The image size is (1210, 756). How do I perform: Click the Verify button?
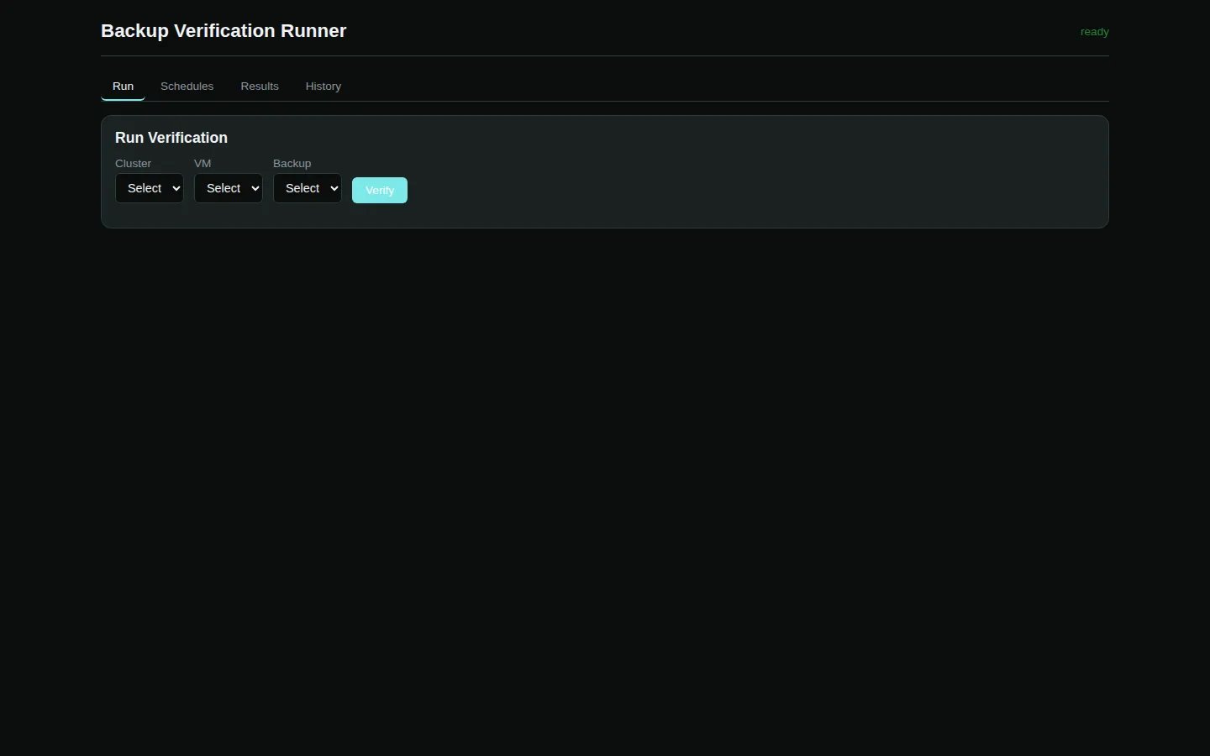pos(380,191)
